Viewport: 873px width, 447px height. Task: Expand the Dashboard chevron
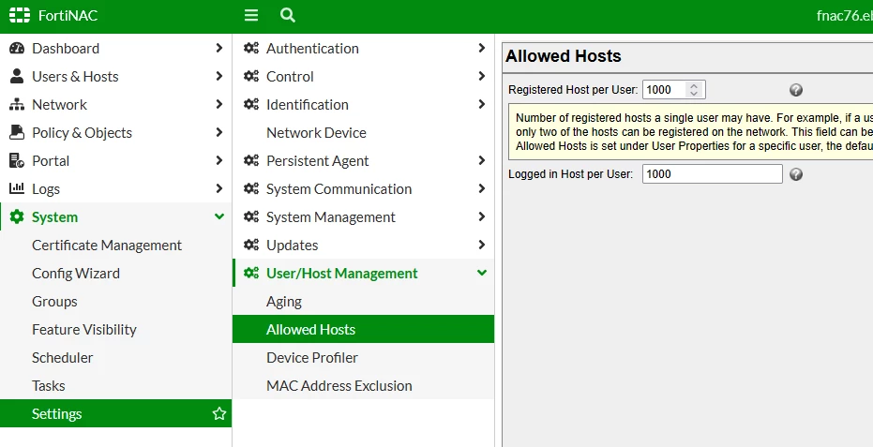click(x=218, y=49)
